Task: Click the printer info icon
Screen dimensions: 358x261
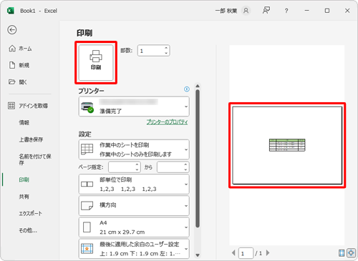Action: click(x=187, y=89)
